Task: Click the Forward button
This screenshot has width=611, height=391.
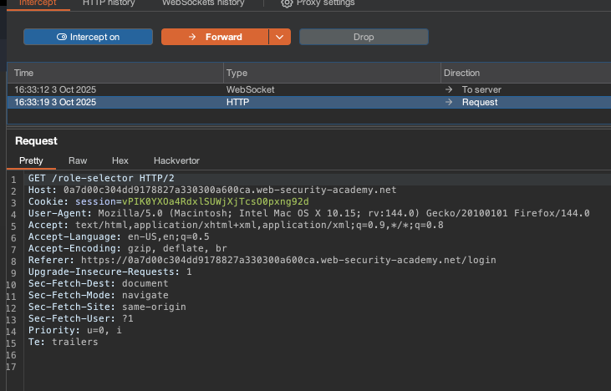Action: (x=215, y=37)
